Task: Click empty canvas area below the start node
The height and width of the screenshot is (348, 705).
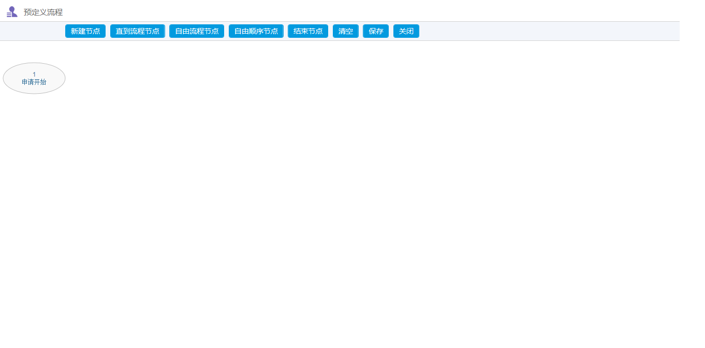Action: pos(34,155)
